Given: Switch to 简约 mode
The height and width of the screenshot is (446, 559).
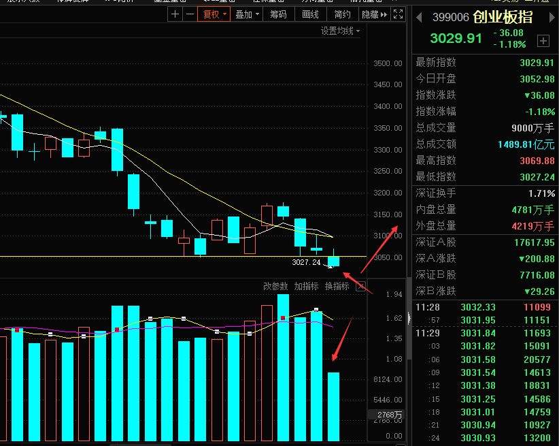Looking at the screenshot, I should (342, 14).
